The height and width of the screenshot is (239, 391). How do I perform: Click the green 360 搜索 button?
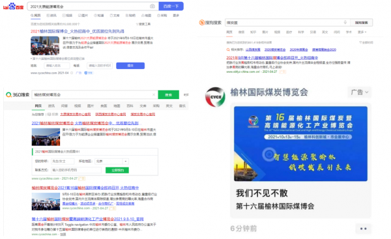pyautogui.click(x=169, y=94)
